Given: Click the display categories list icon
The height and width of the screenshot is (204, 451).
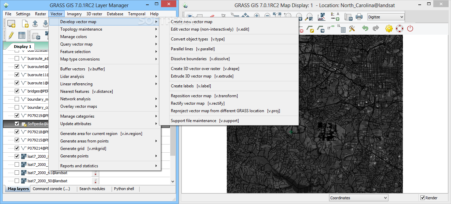Looking at the screenshot, I should 341,29.
